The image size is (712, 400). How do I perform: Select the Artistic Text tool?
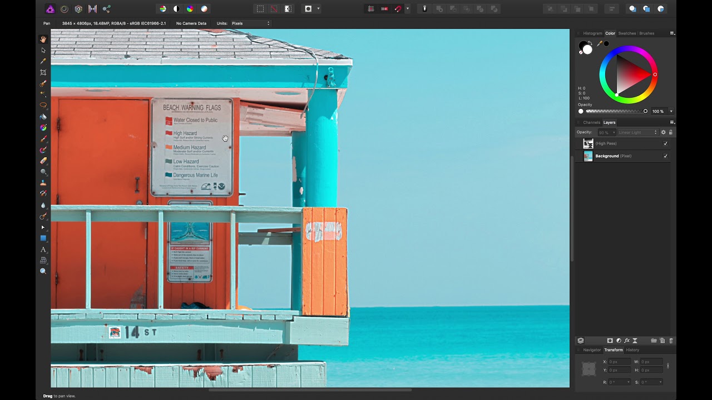(x=43, y=249)
